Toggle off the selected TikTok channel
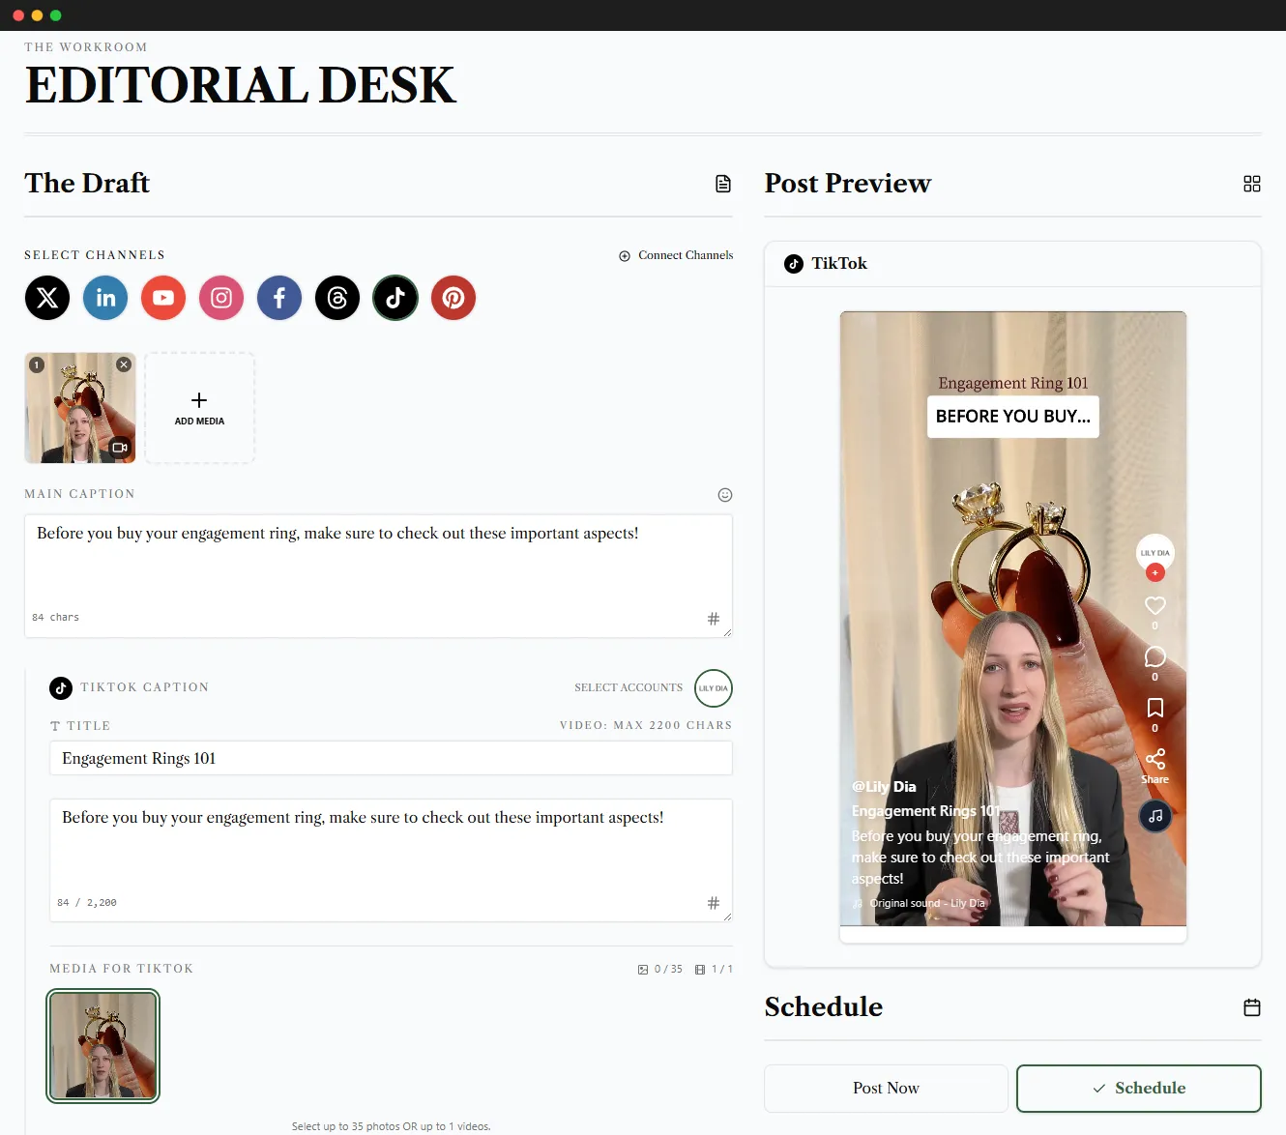 pos(395,298)
